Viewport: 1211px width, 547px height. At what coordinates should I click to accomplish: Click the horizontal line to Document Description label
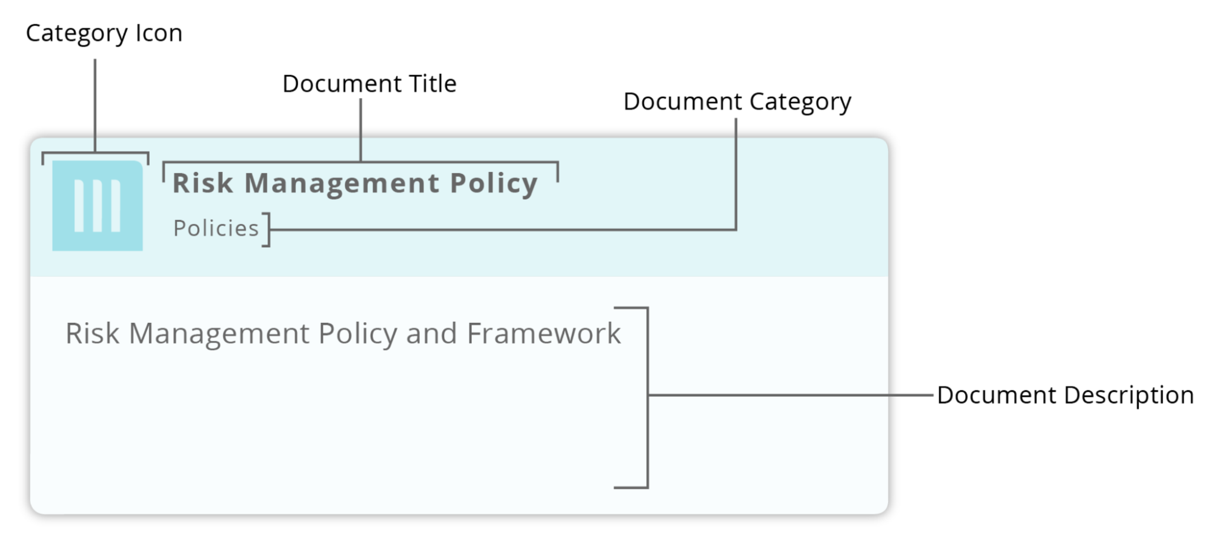point(788,396)
